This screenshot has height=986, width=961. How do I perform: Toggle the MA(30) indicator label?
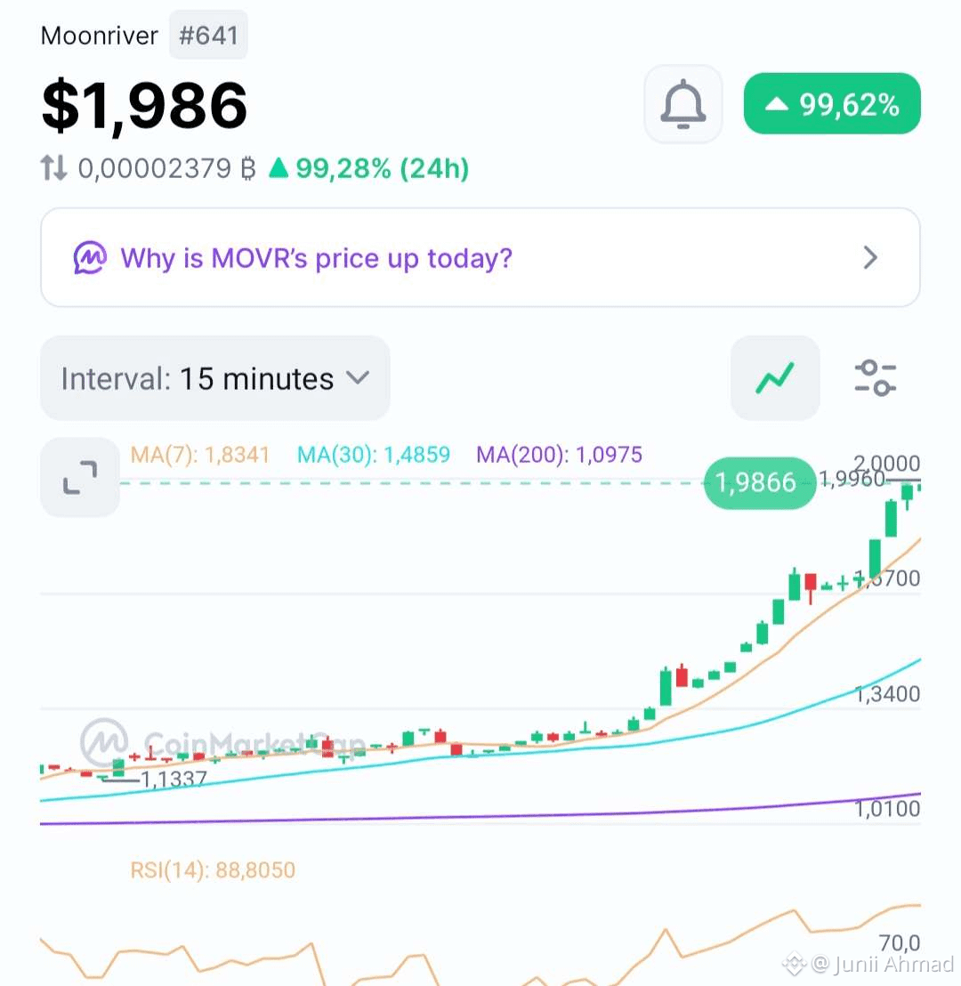[x=374, y=454]
